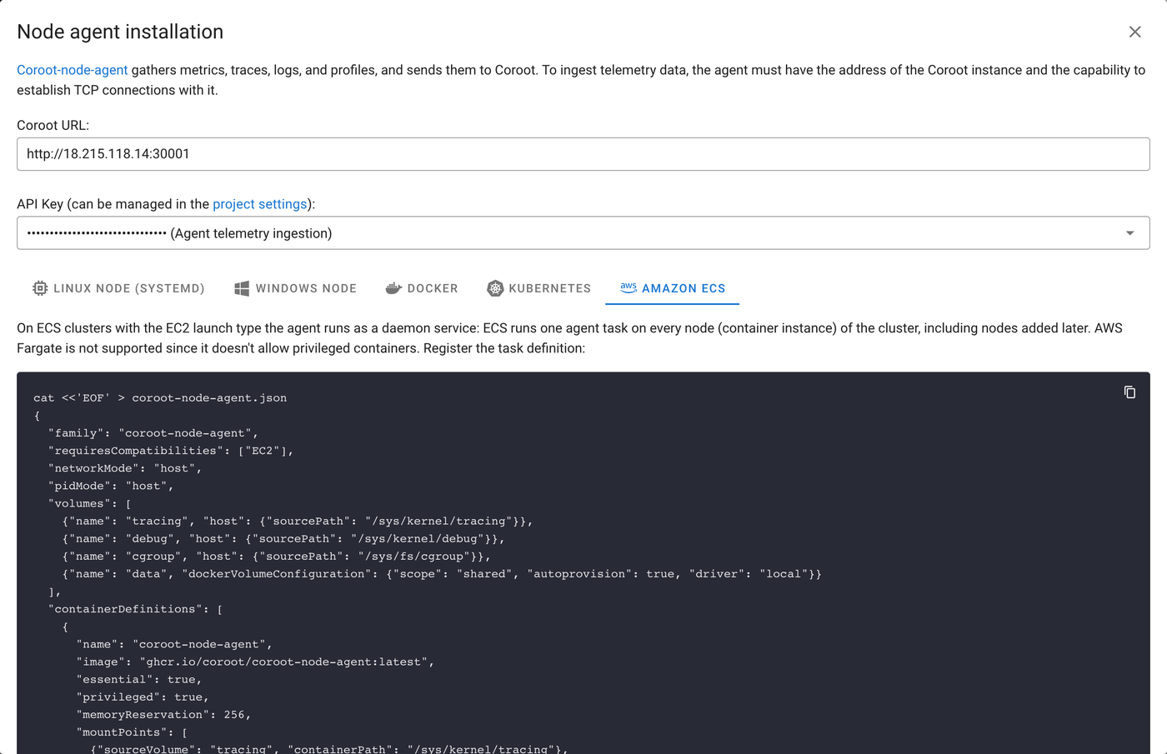Select the Kubernetes tab
The width and height of the screenshot is (1167, 754).
pos(538,288)
